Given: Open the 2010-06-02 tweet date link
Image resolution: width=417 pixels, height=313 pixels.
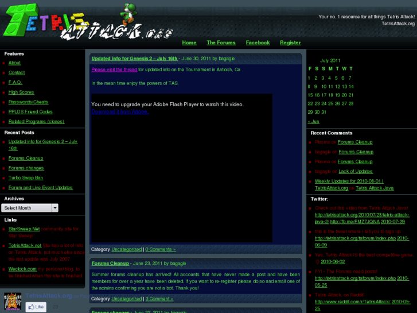Looking at the screenshot, I should pos(333,261).
